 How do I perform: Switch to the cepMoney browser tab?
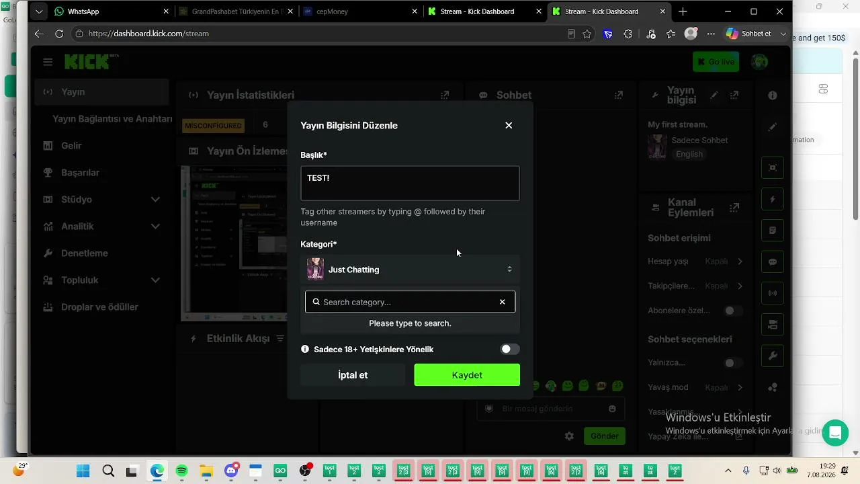click(x=359, y=11)
